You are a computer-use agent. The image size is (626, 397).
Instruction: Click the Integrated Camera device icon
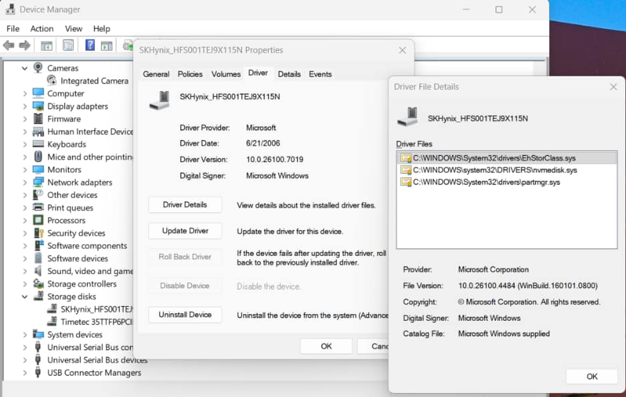[51, 80]
